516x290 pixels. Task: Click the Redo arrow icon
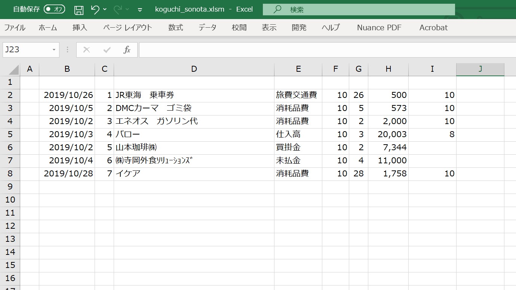(118, 9)
